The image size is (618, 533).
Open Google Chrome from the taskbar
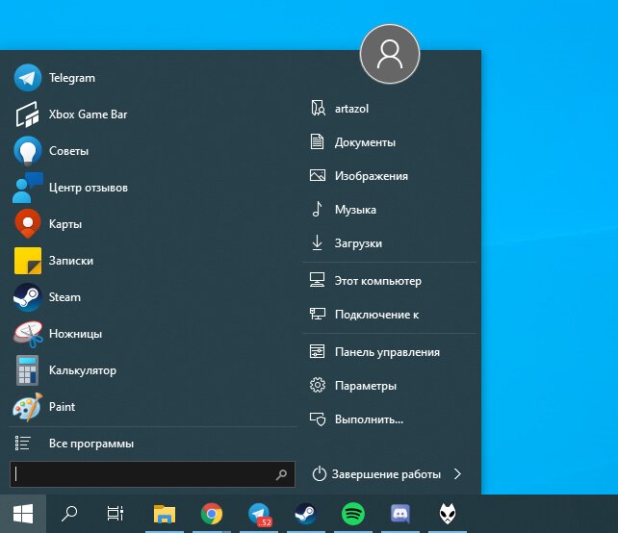click(x=212, y=514)
